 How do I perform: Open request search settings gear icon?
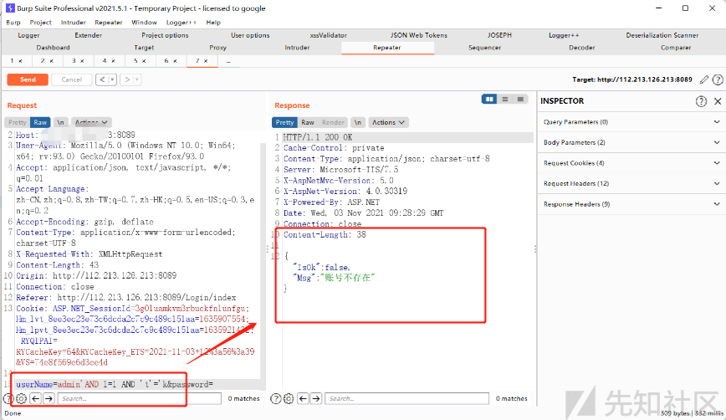pos(21,398)
